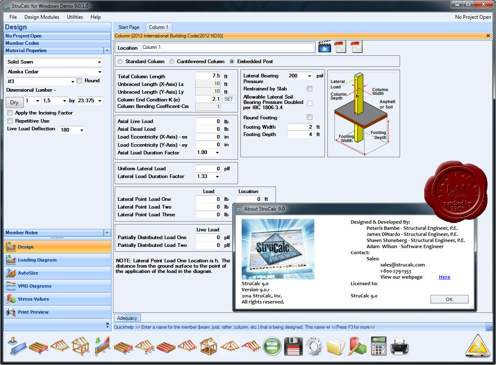Select the Standard Column radio button
The height and width of the screenshot is (365, 496).
pos(120,62)
